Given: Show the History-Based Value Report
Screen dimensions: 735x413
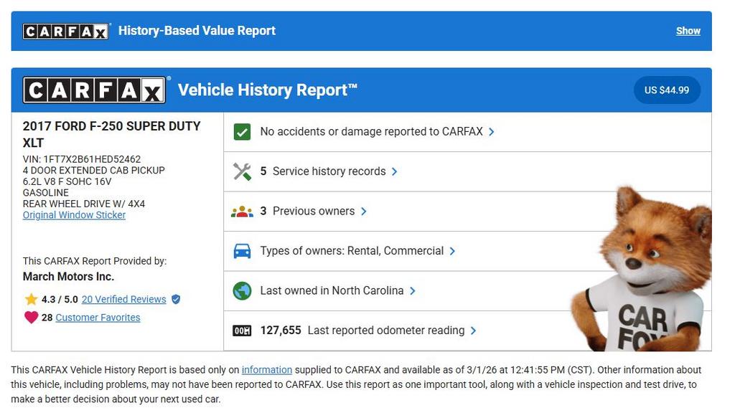Looking at the screenshot, I should (688, 31).
